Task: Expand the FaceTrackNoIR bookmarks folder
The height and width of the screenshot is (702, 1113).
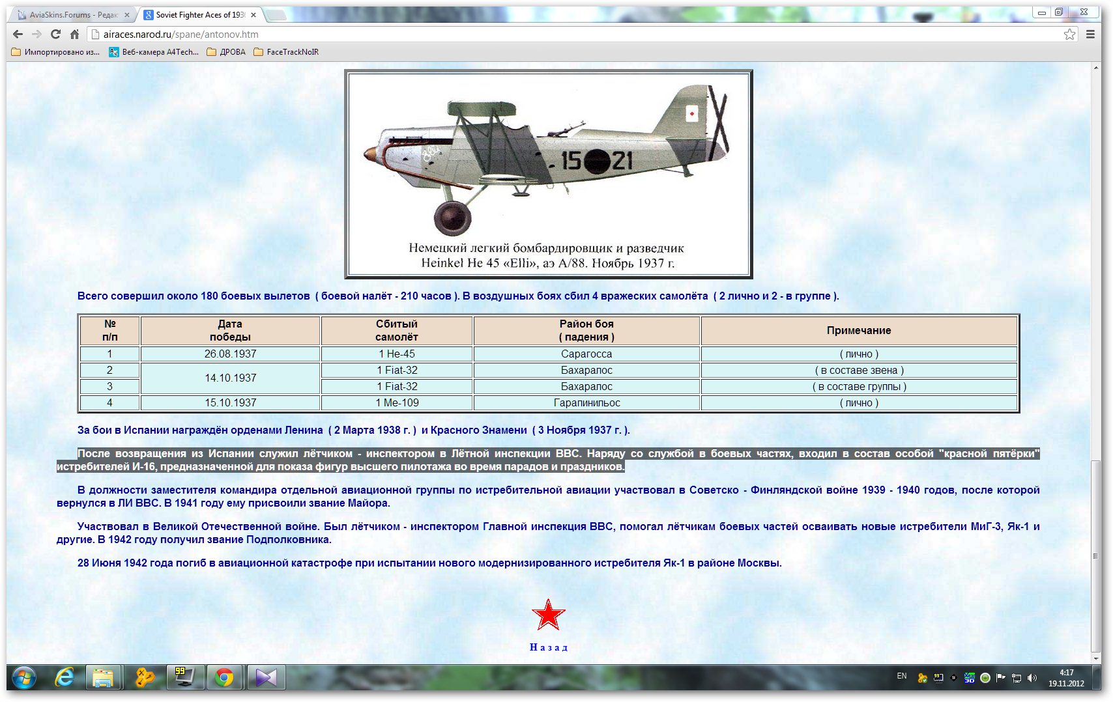Action: tap(286, 52)
